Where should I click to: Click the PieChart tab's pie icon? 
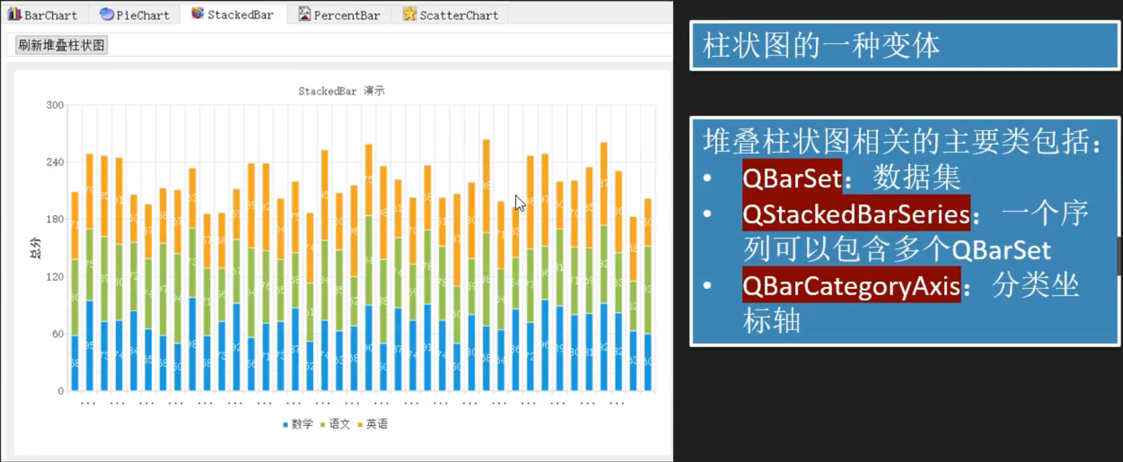pyautogui.click(x=107, y=14)
